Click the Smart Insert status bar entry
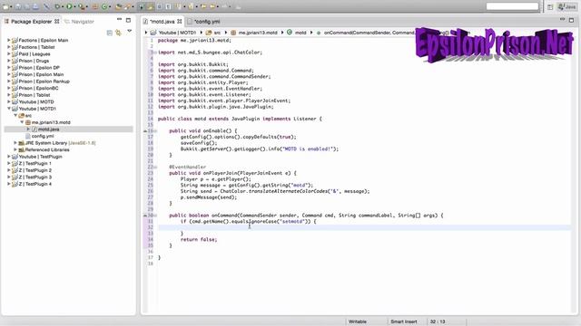 click(x=403, y=321)
